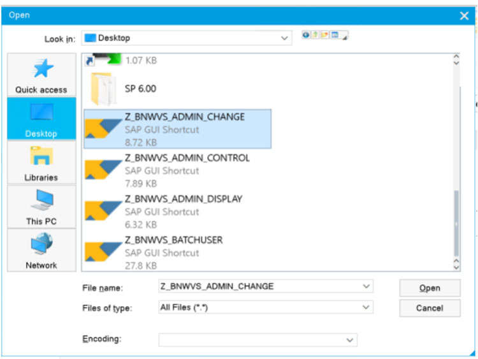
Task: Click the file list scrollbar down arrow
Action: (x=456, y=263)
